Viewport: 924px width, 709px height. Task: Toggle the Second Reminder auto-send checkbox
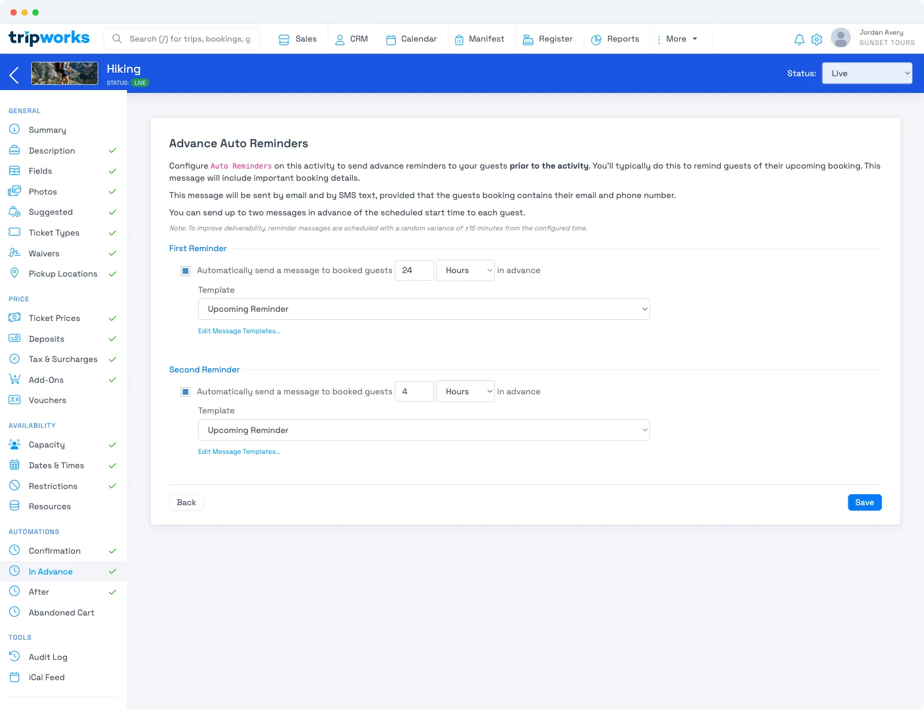185,391
